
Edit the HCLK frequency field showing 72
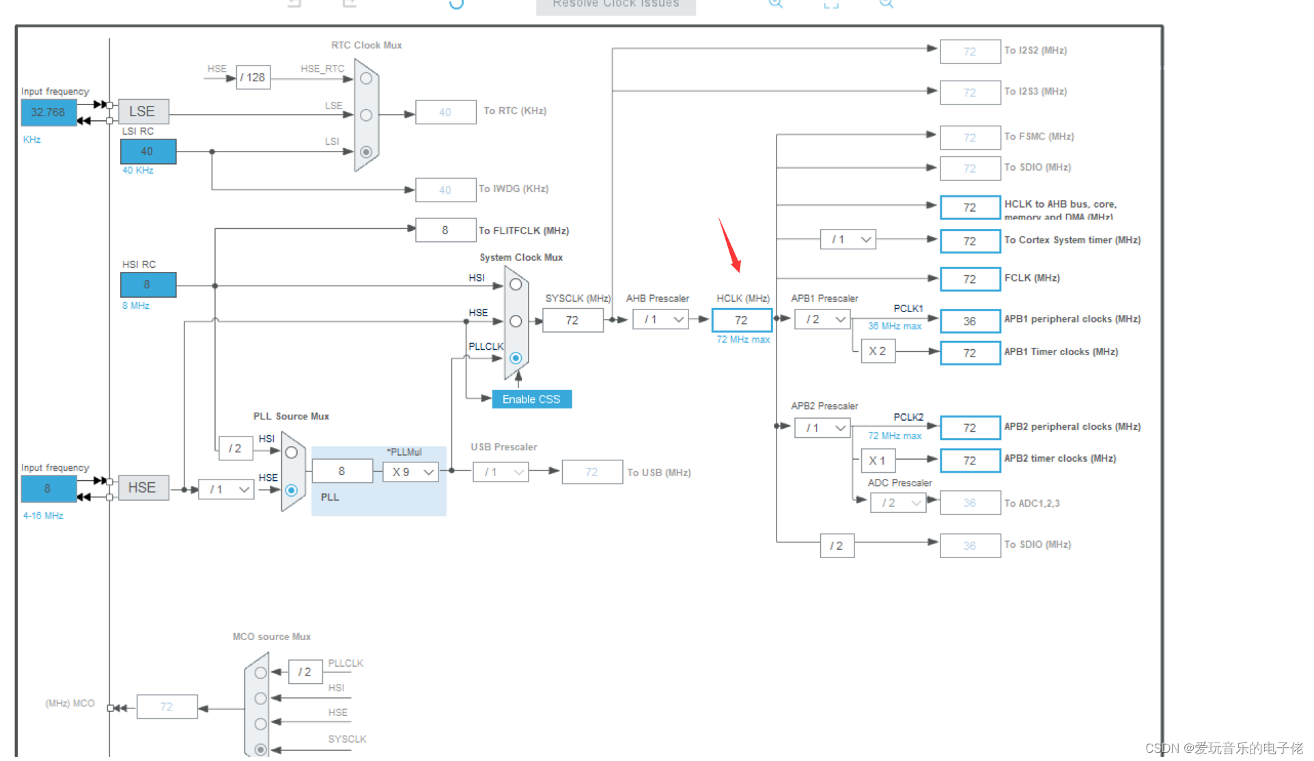tap(741, 319)
